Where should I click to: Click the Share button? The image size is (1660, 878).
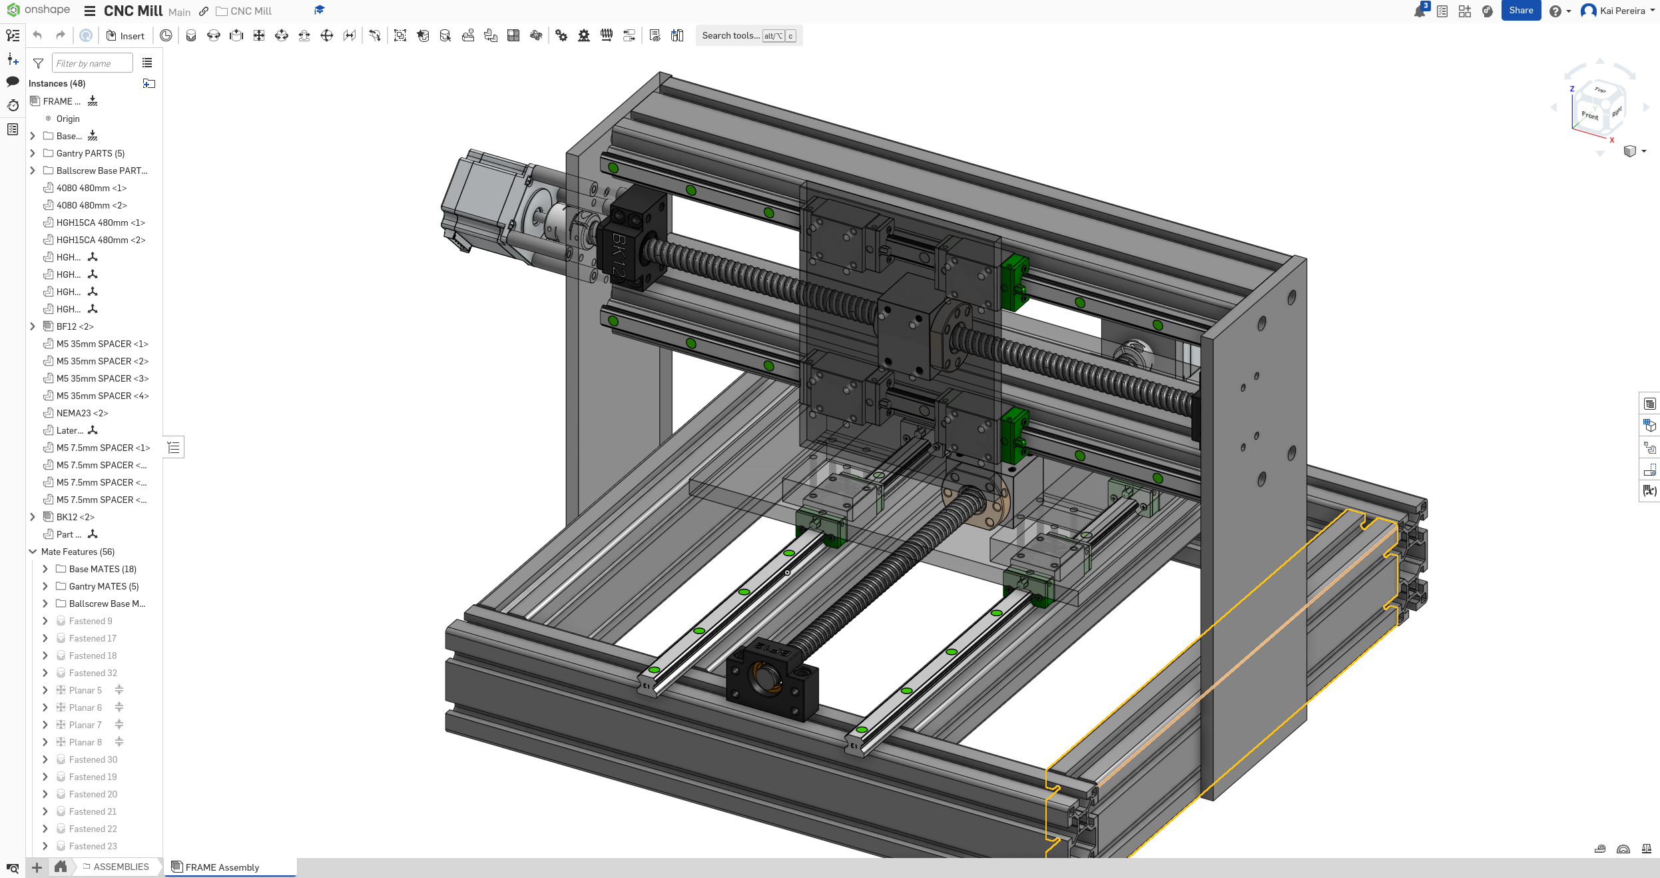pyautogui.click(x=1520, y=11)
